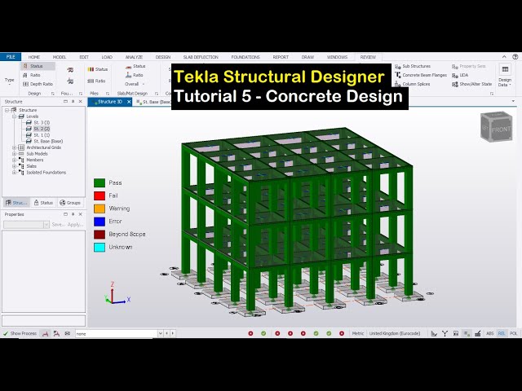Image resolution: width=522 pixels, height=391 pixels.
Task: Open Piles group dialog launcher
Action: (108, 94)
